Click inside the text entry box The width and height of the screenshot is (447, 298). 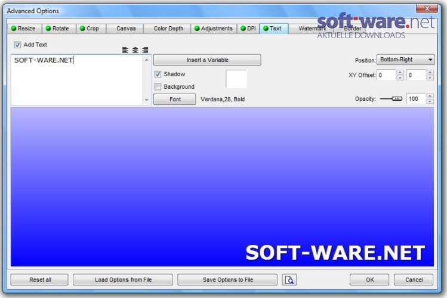point(77,80)
